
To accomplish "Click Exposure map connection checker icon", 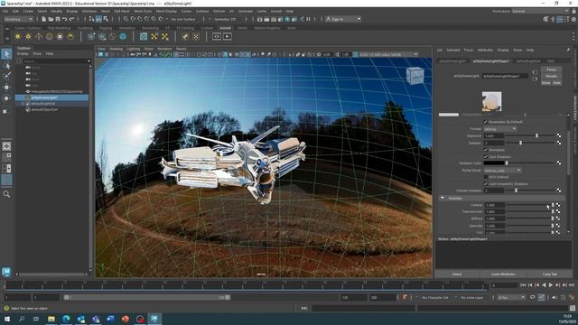I will (559, 135).
